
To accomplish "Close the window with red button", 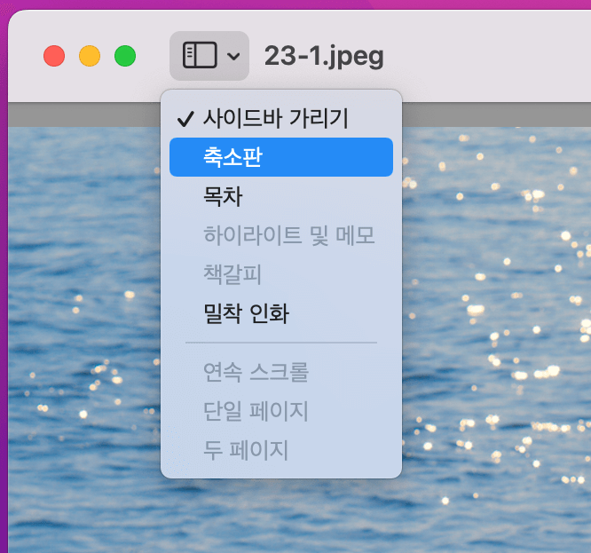I will (x=54, y=56).
